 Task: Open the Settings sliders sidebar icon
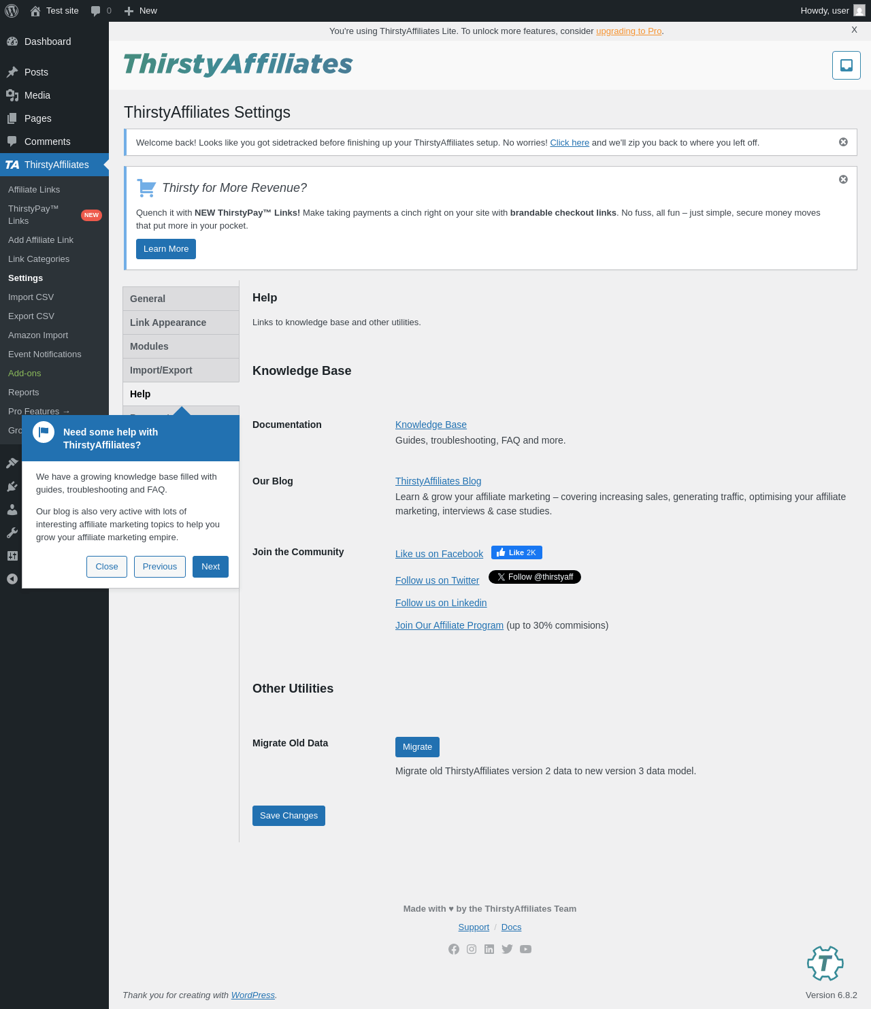point(12,555)
